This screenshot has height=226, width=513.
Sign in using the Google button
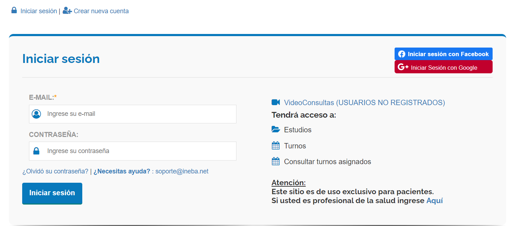point(444,68)
